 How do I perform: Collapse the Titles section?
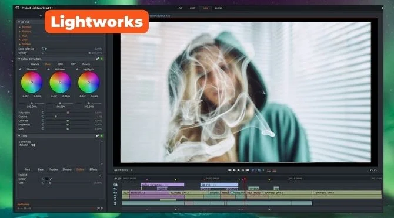(x=19, y=136)
